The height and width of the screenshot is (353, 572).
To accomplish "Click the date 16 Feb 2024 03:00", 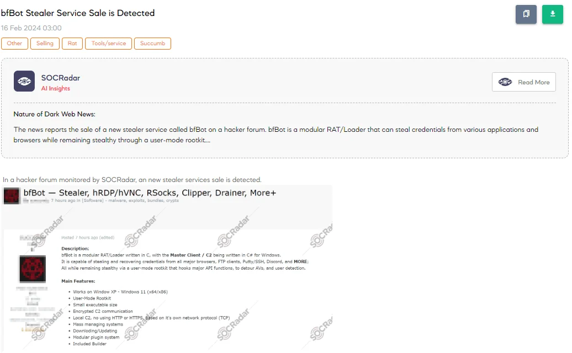I will click(31, 28).
